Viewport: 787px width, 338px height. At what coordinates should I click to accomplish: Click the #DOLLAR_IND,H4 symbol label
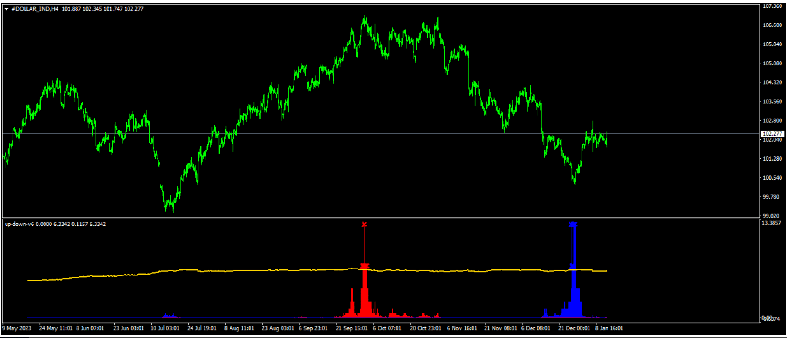(x=35, y=9)
